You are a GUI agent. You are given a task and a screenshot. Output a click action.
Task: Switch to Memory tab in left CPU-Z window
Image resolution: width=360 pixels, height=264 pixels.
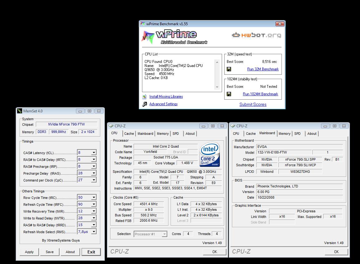coord(163,134)
